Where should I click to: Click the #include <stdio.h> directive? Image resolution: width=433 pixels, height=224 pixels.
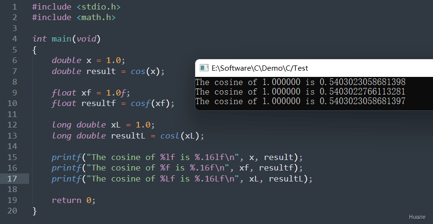coord(76,7)
